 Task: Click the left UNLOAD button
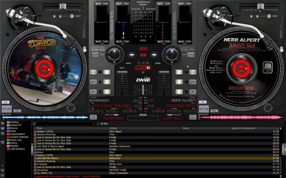95,54
